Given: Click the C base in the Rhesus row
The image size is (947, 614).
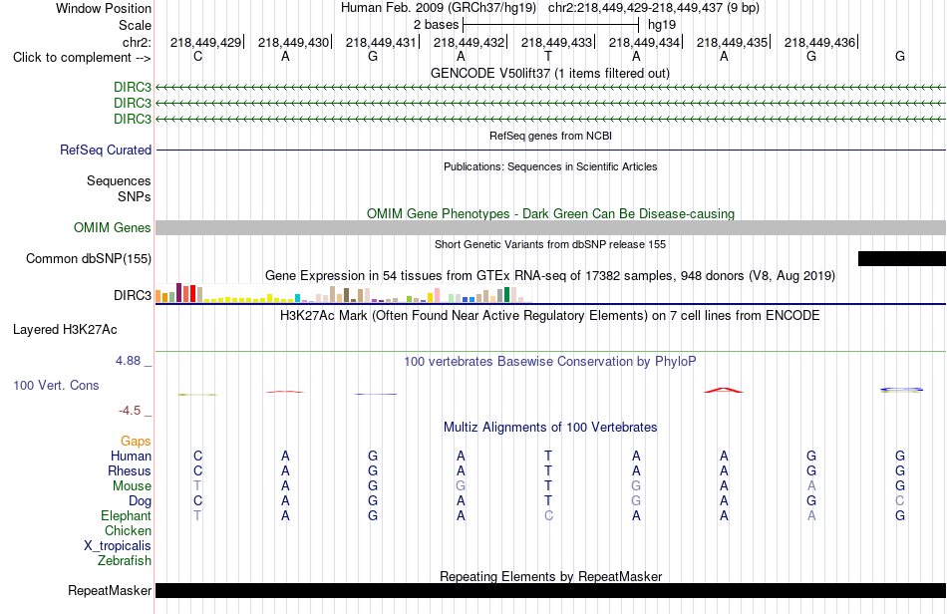Looking at the screenshot, I should (x=197, y=470).
